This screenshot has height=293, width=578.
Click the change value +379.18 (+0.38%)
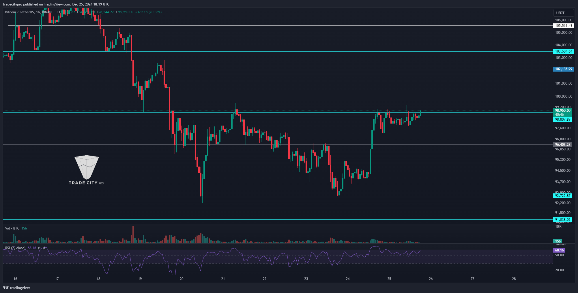(x=148, y=12)
